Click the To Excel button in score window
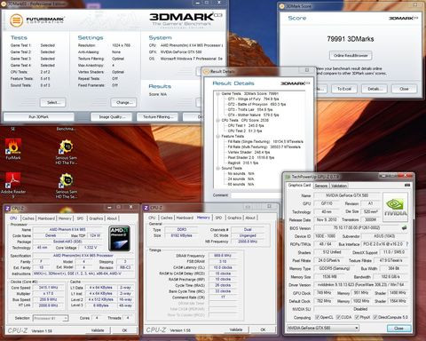Screen dimensions: 426x341 coord(344,89)
